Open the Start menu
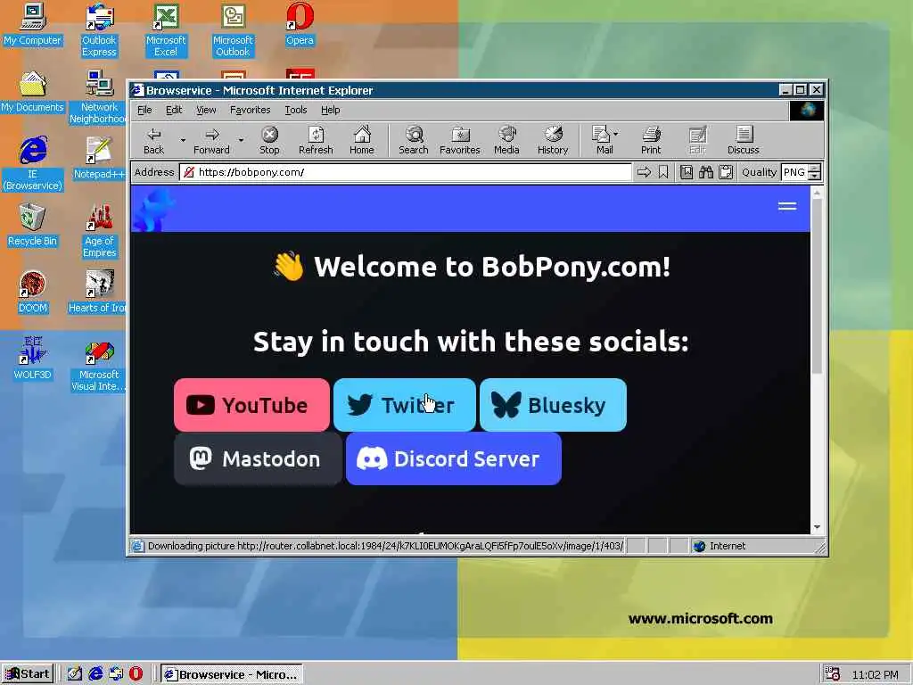Image resolution: width=913 pixels, height=685 pixels. point(28,674)
